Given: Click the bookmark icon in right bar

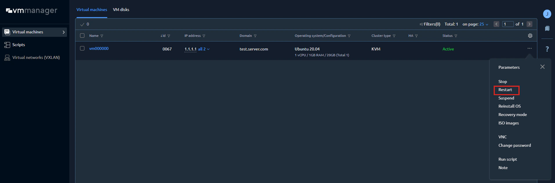Looking at the screenshot, I should tap(547, 28).
